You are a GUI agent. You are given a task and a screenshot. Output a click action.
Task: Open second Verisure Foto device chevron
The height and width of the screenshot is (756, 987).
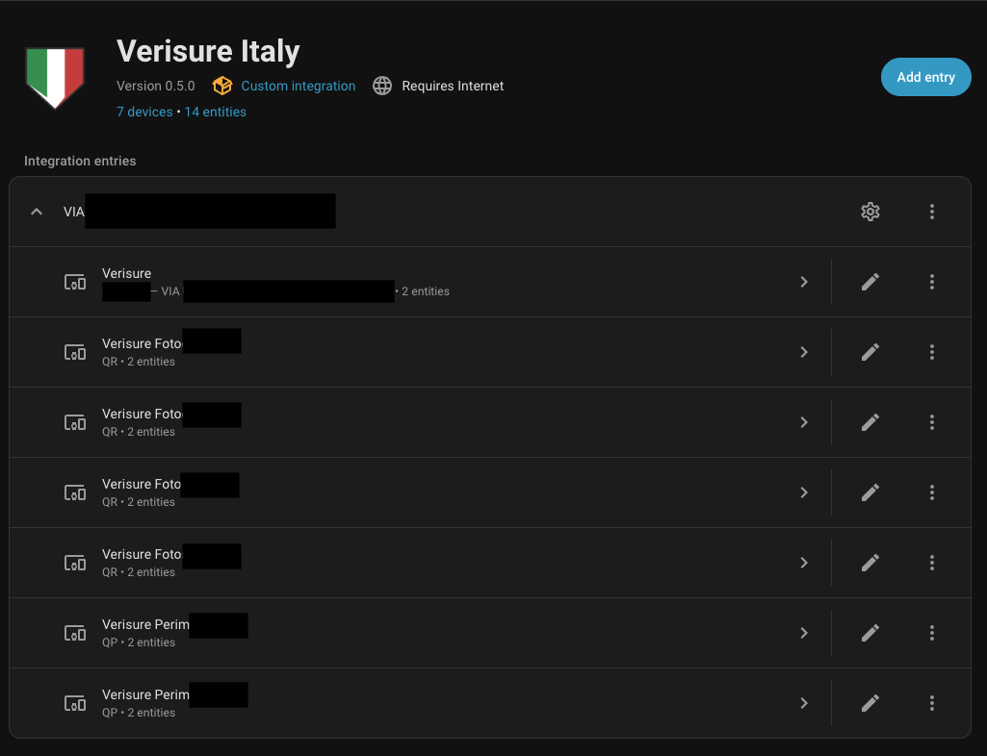(804, 422)
